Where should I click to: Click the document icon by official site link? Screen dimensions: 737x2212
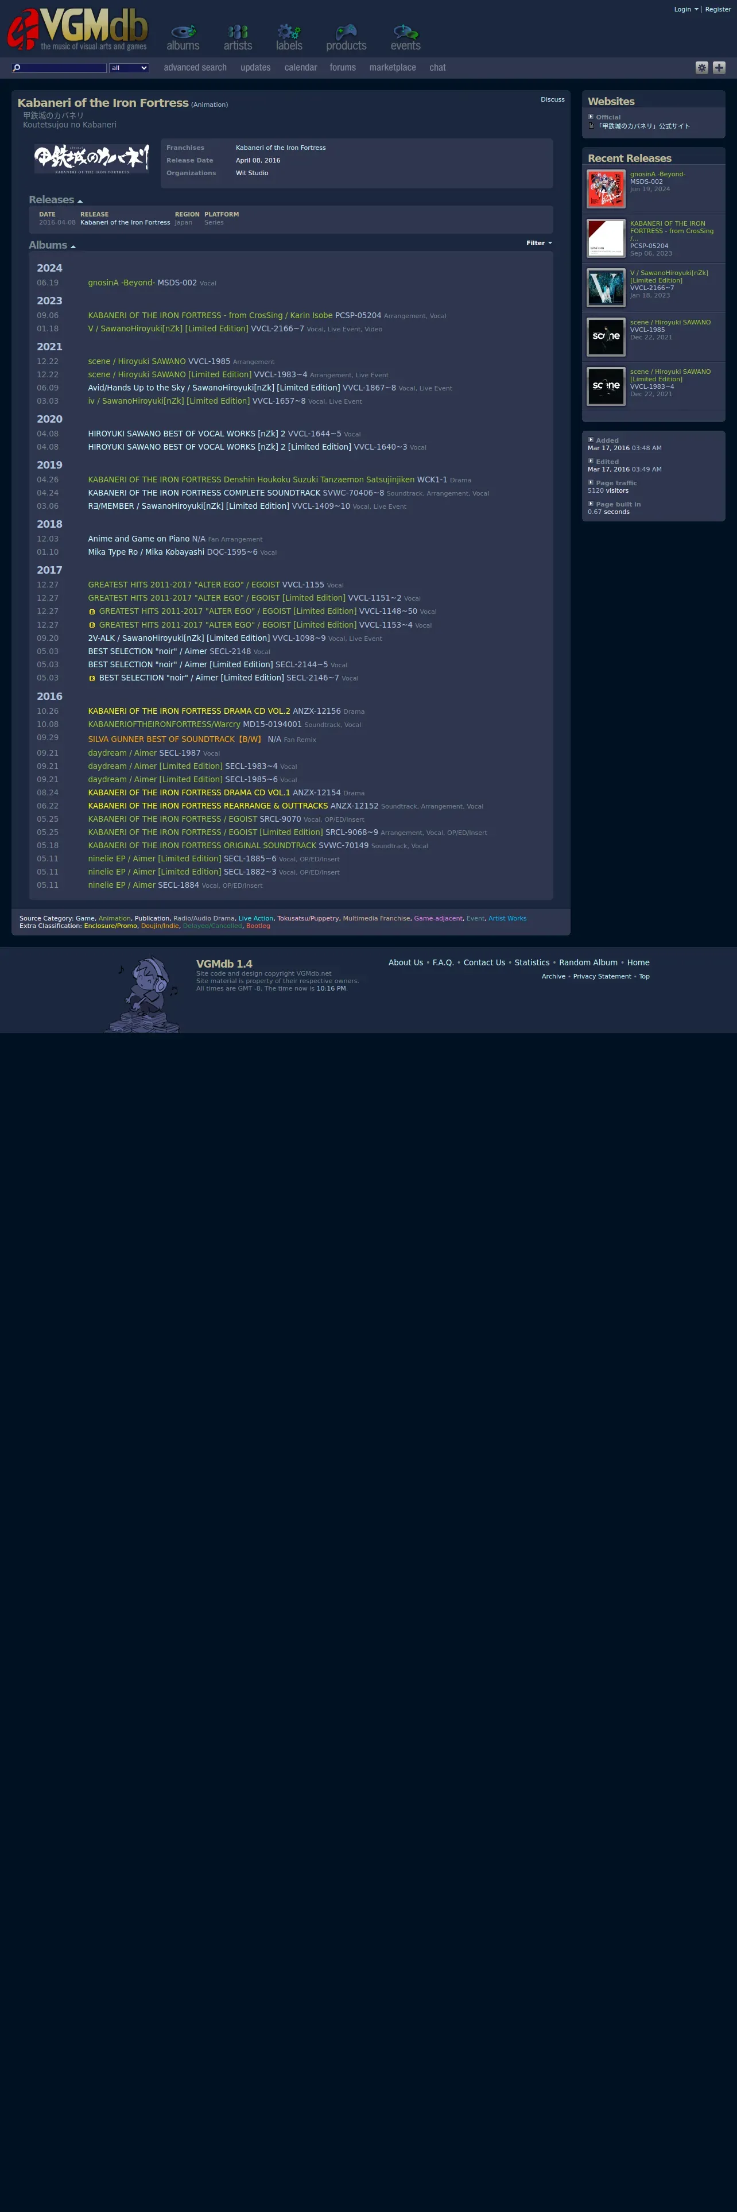tap(591, 126)
